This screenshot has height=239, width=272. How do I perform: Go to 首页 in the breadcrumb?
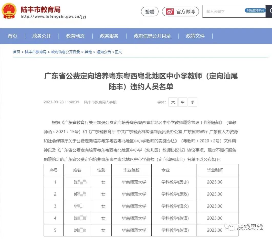pyautogui.click(x=17, y=52)
